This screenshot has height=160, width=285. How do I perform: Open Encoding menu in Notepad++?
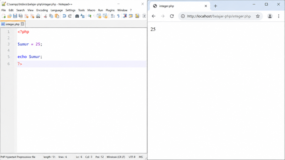(42, 10)
